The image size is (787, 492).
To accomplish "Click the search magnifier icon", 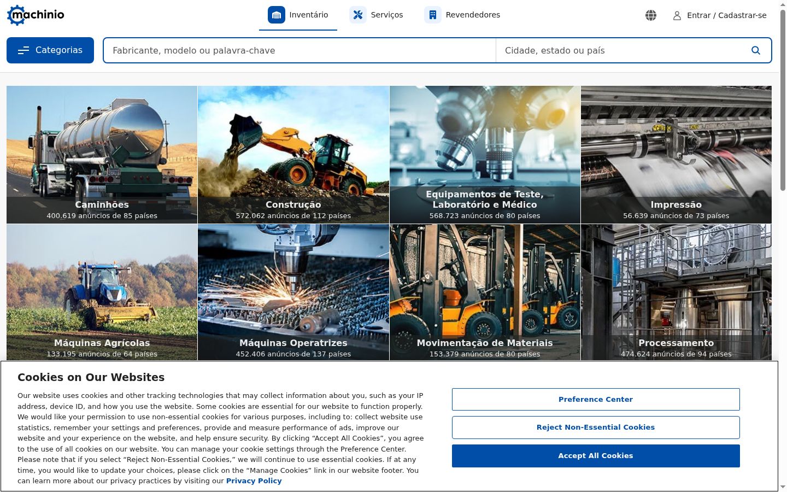I will point(756,50).
